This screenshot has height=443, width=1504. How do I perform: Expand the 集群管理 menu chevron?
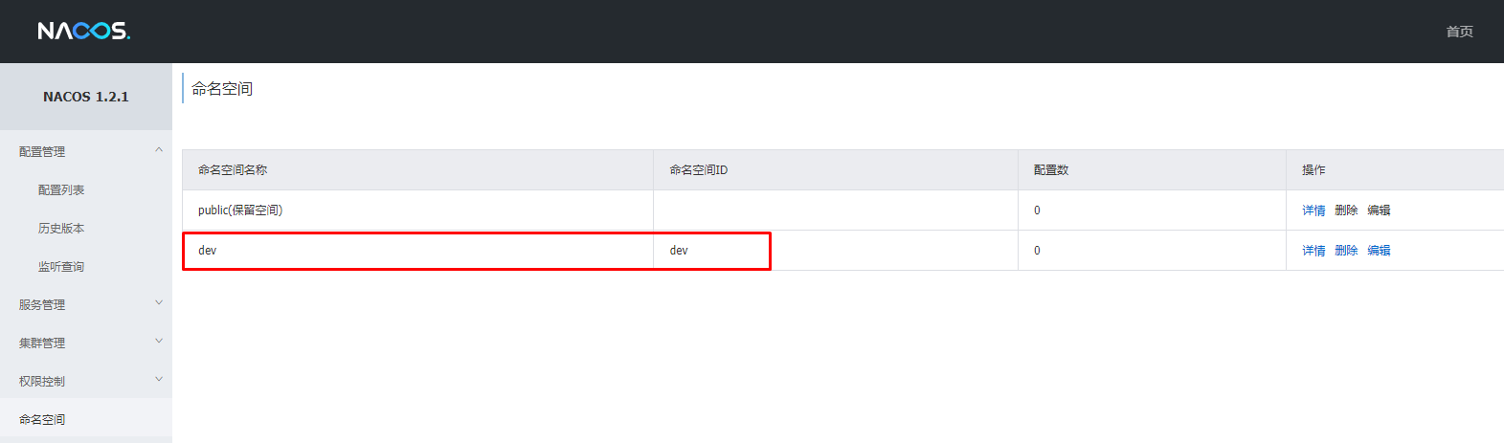(x=159, y=342)
